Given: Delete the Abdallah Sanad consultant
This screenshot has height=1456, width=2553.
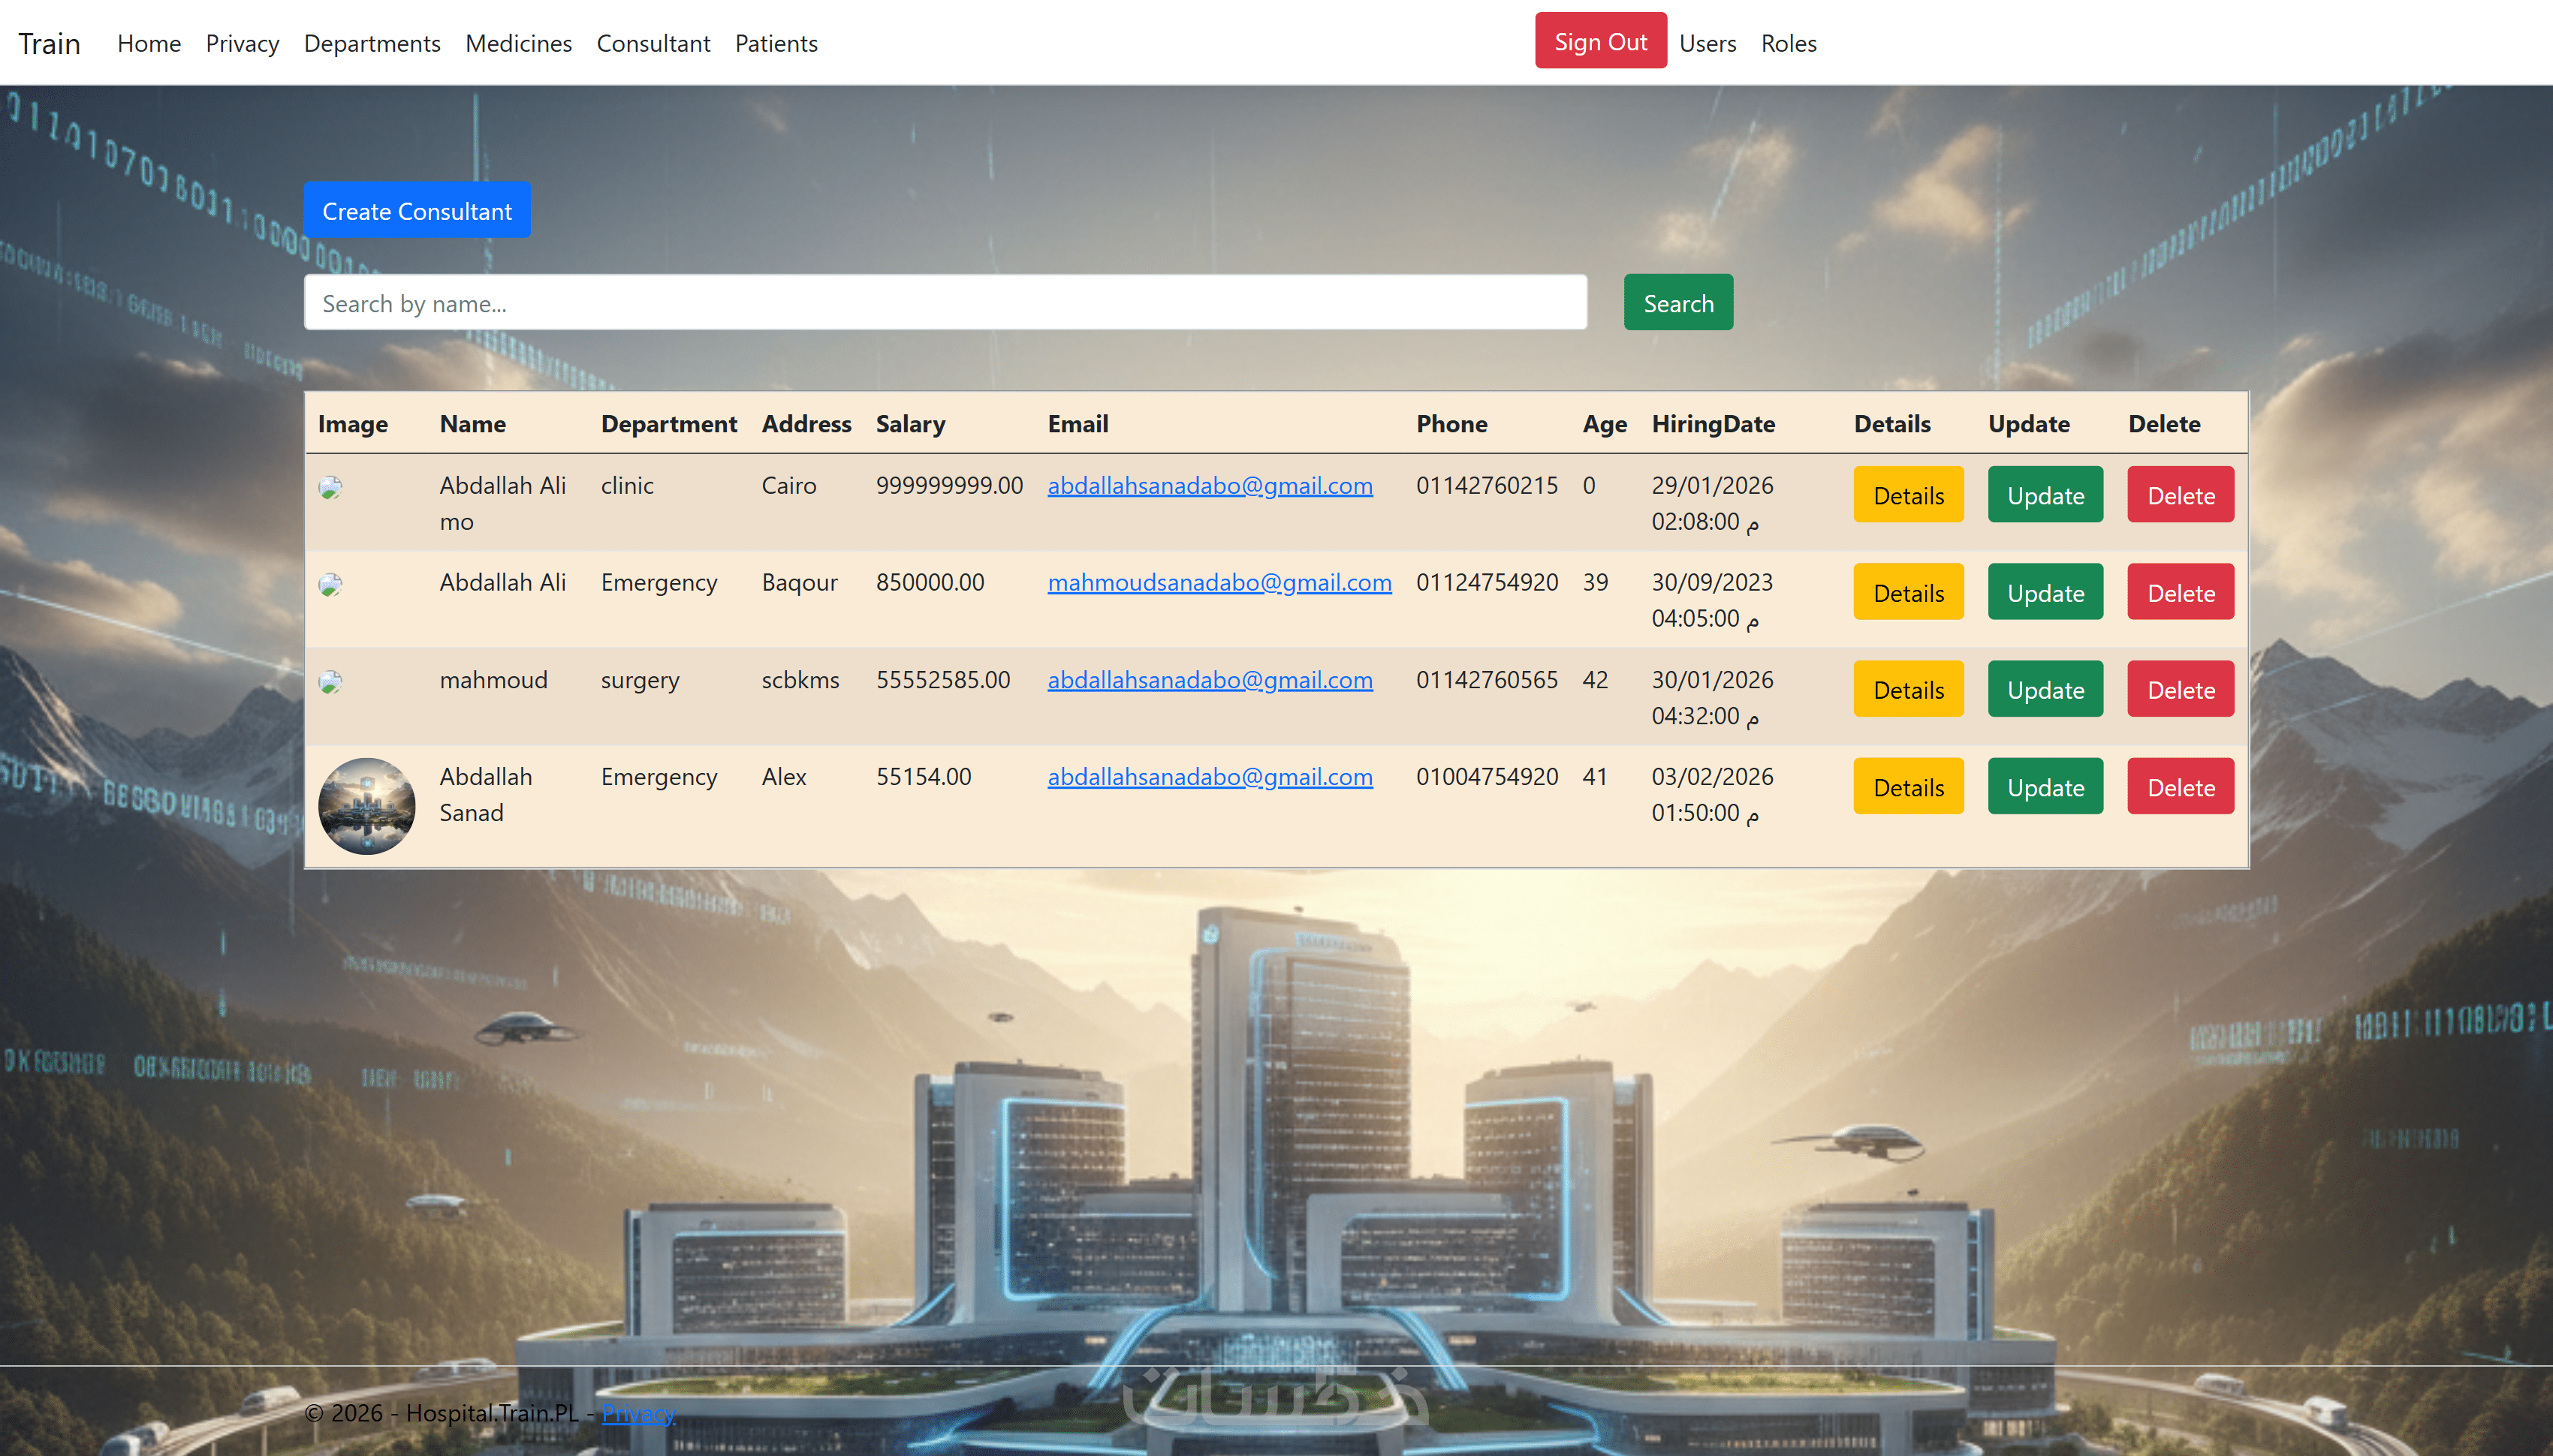Looking at the screenshot, I should point(2180,787).
